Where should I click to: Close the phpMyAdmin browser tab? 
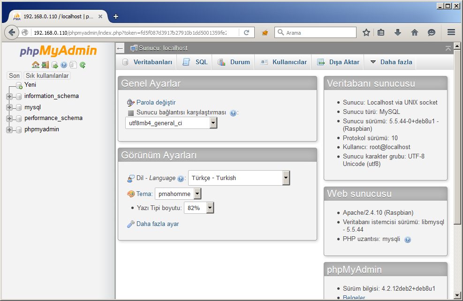click(x=100, y=16)
